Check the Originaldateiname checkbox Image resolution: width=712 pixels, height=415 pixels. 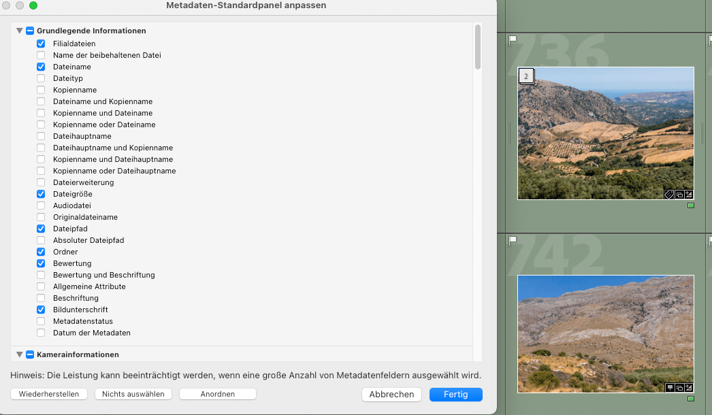click(41, 218)
